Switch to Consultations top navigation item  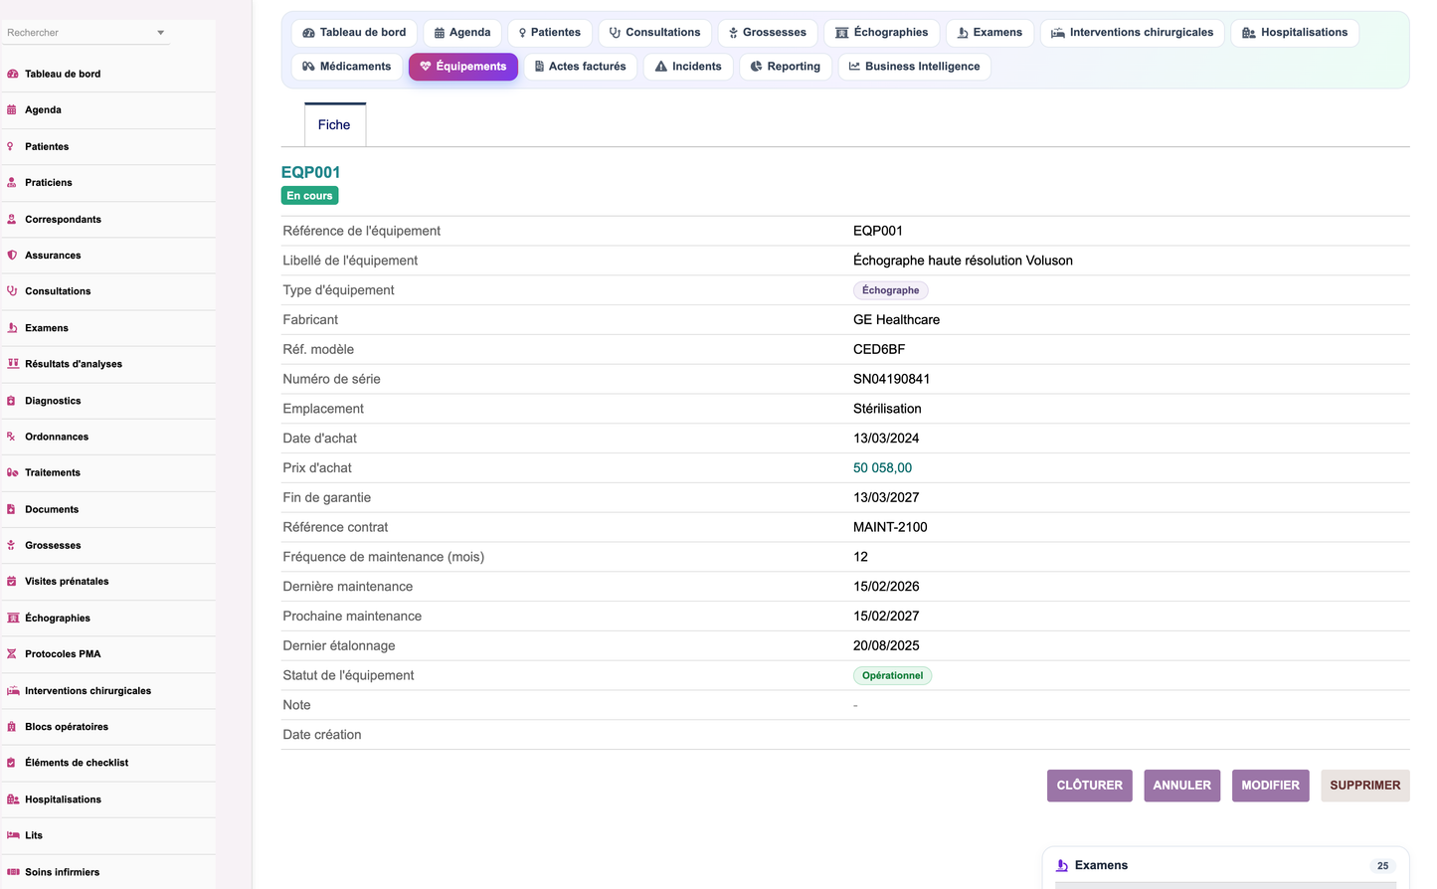click(654, 33)
